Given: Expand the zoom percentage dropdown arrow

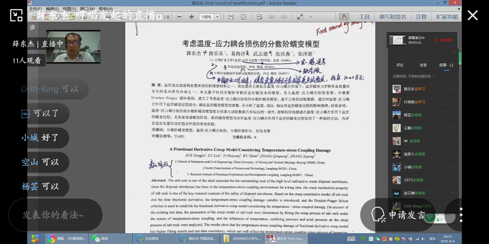Looking at the screenshot, I should (217, 17).
